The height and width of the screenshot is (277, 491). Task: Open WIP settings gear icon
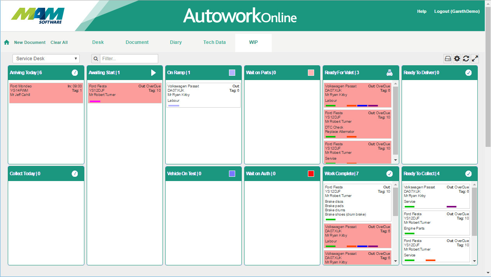point(457,59)
